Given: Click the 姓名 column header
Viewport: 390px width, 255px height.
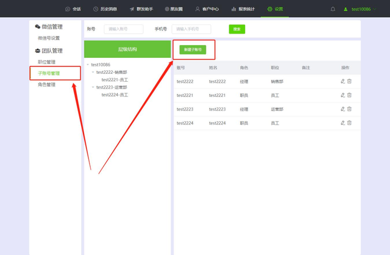Looking at the screenshot, I should point(213,68).
